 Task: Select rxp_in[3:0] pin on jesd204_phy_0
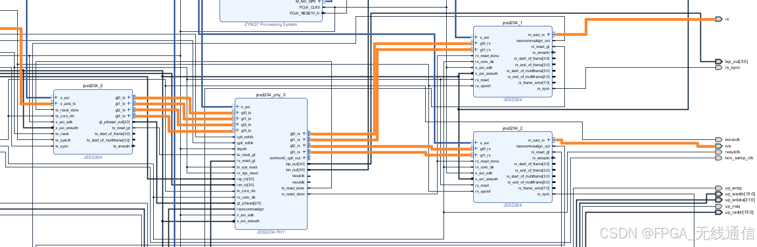pyautogui.click(x=245, y=179)
